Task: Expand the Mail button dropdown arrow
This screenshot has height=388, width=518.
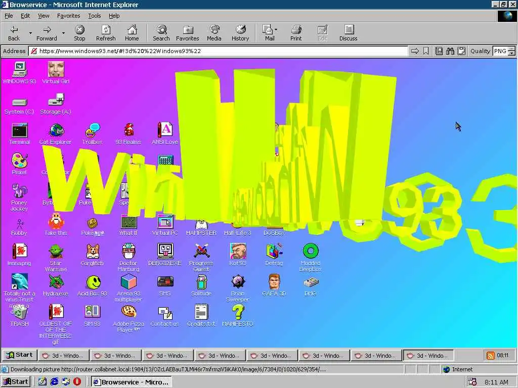Action: (x=276, y=30)
